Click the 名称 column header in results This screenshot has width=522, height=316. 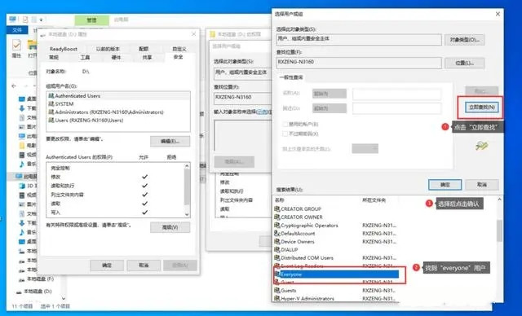[x=280, y=200]
